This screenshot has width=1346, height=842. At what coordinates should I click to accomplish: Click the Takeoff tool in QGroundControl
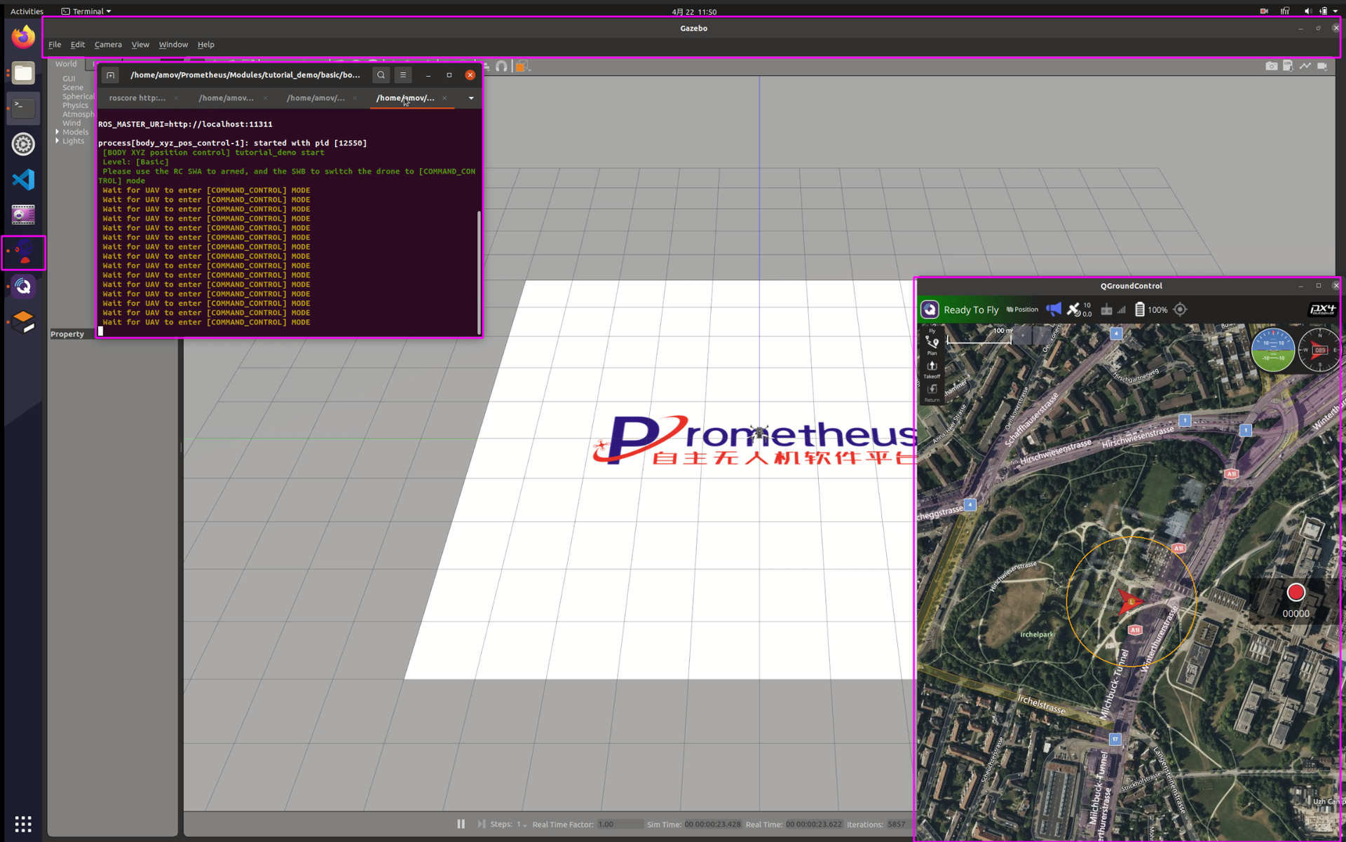(x=932, y=369)
